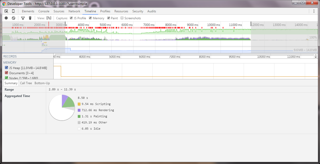Start recording with the round record button

tap(6, 18)
